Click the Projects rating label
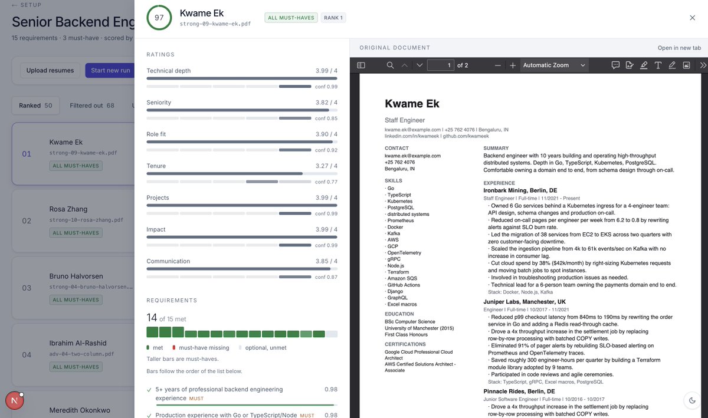 click(158, 198)
